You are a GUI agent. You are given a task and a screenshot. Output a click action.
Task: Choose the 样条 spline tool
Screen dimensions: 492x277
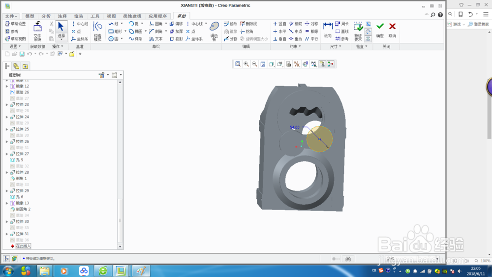136,39
